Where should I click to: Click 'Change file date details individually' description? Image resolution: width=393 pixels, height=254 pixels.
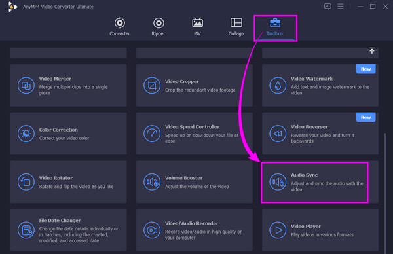(x=79, y=235)
